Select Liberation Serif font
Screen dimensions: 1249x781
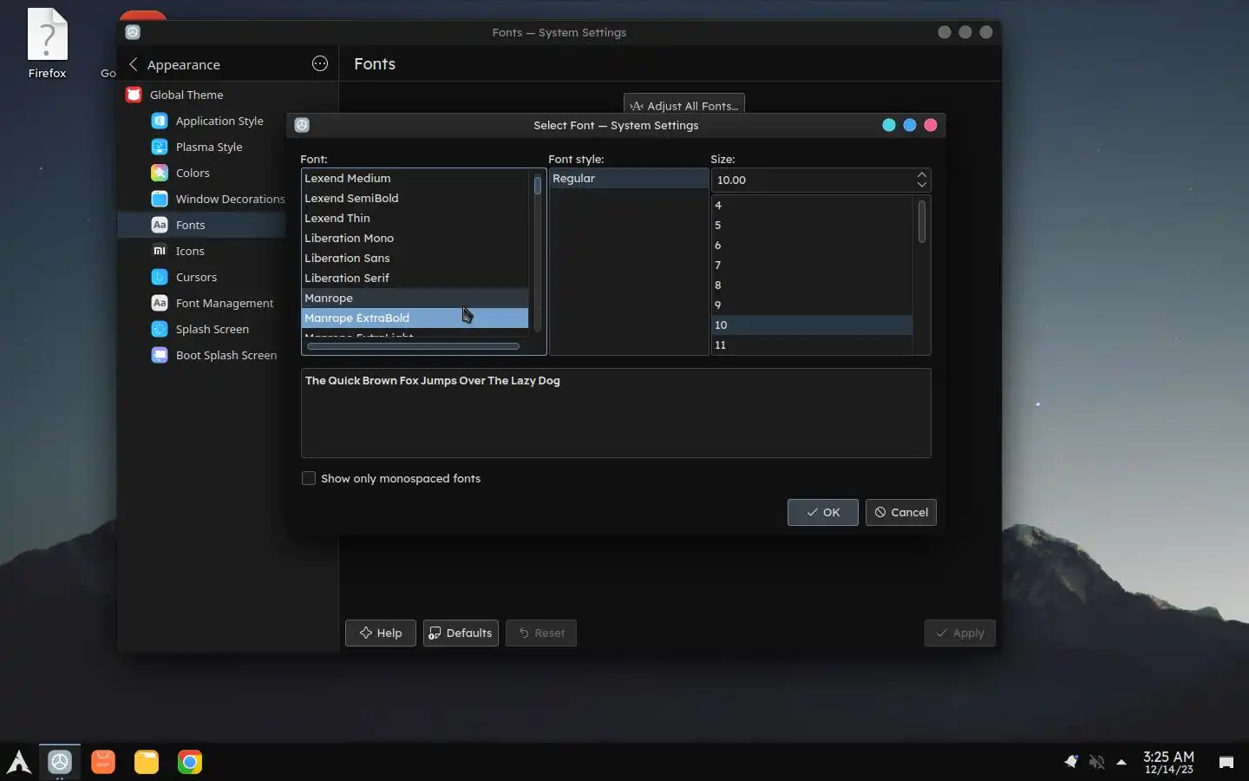tap(415, 278)
